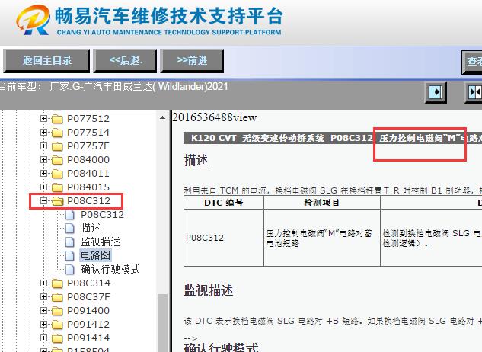Select the P077512 tree label

[x=88, y=118]
